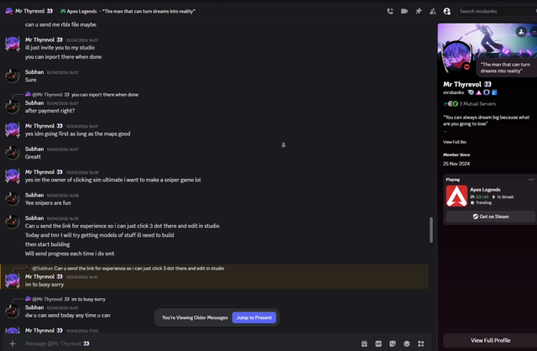
Task: Open the GIF picker
Action: (x=378, y=343)
